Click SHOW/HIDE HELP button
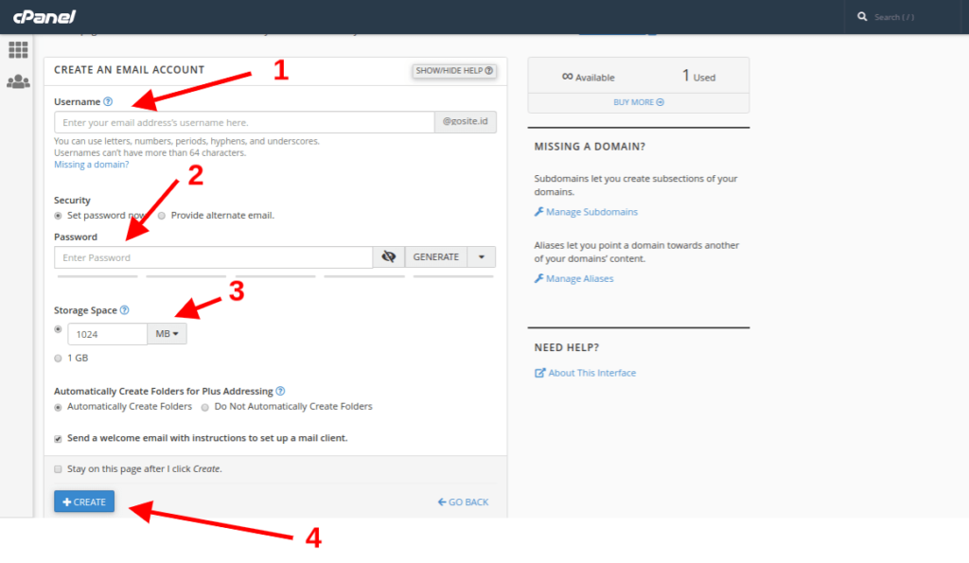Viewport: 969px width, 563px height. click(x=454, y=71)
